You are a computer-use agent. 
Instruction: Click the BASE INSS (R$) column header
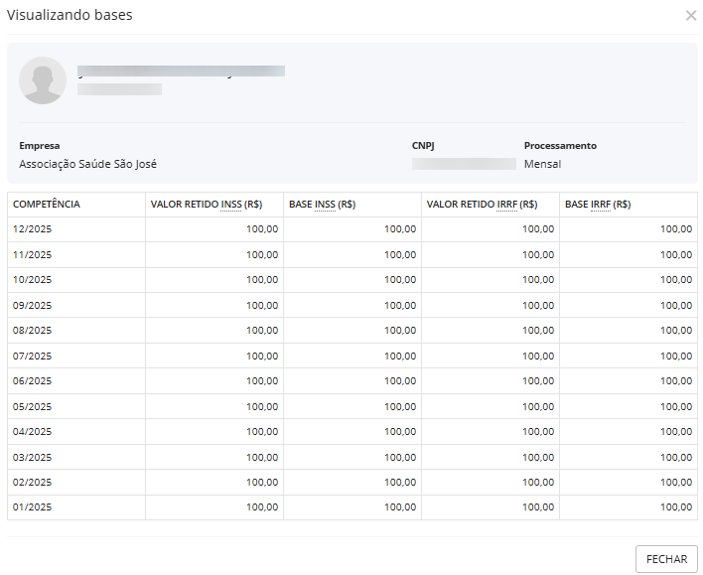322,205
